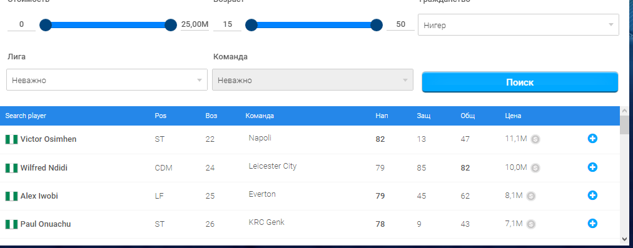The height and width of the screenshot is (248, 633).
Task: Click the coin icon beside price 10,0M
Action: tap(535, 168)
